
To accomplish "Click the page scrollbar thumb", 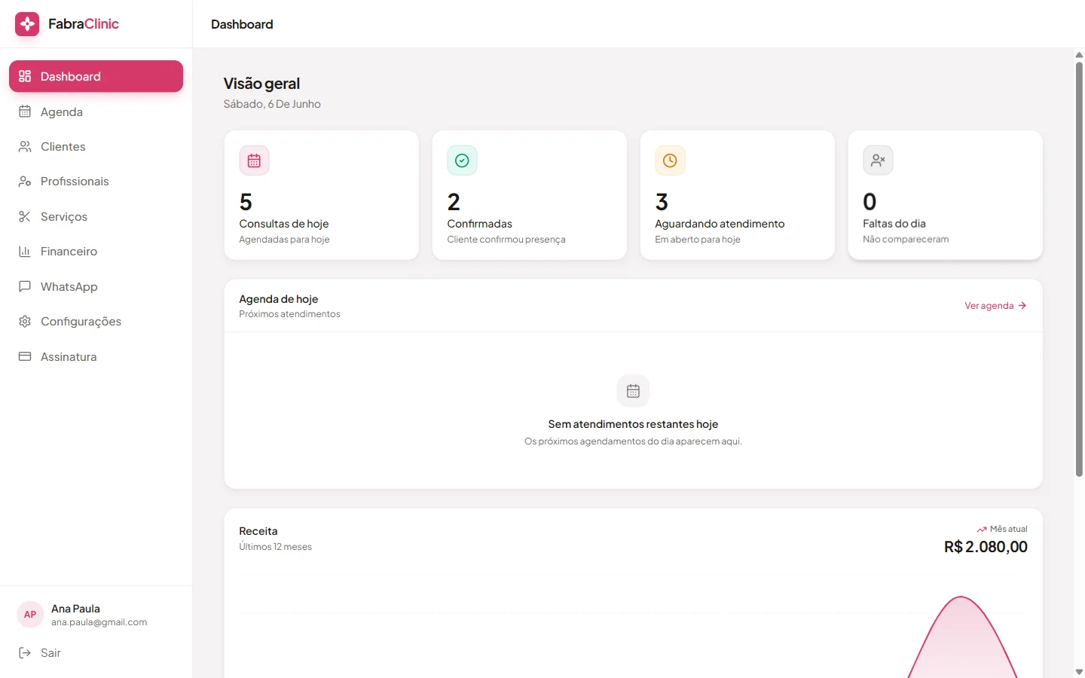I will 1079,269.
